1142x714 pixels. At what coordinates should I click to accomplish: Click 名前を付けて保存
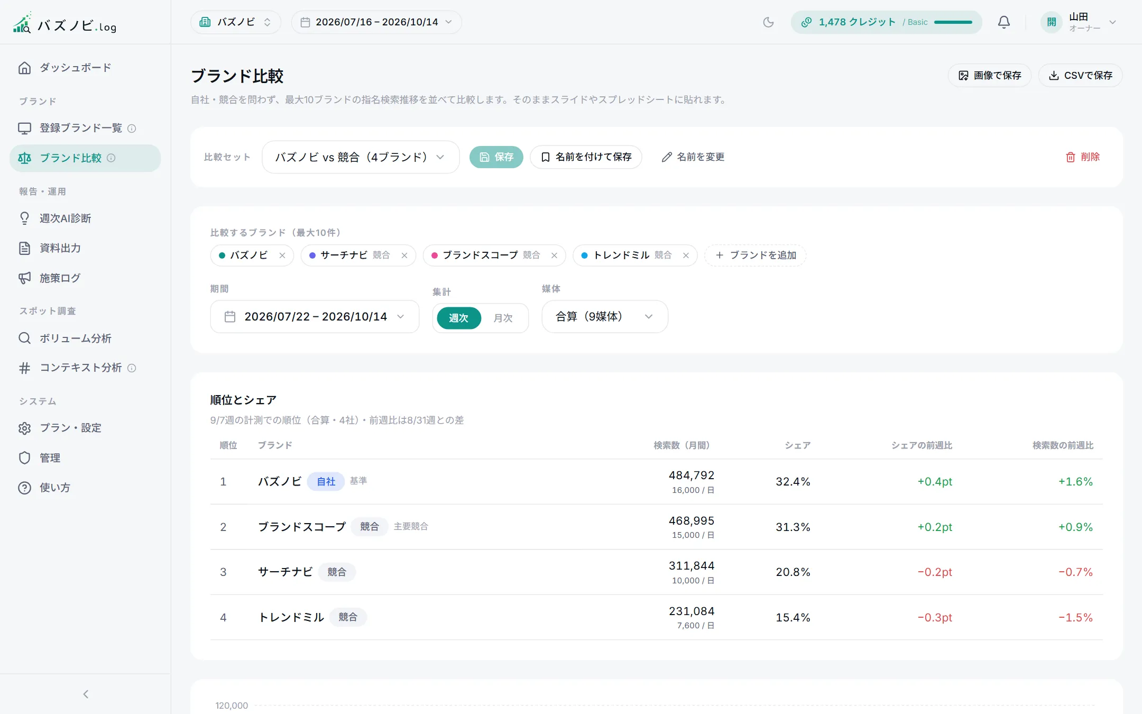(586, 157)
